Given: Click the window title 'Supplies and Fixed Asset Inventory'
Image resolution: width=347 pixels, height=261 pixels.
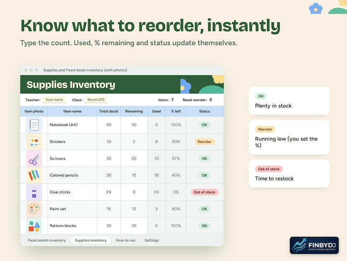Looking at the screenshot, I should click(85, 70).
